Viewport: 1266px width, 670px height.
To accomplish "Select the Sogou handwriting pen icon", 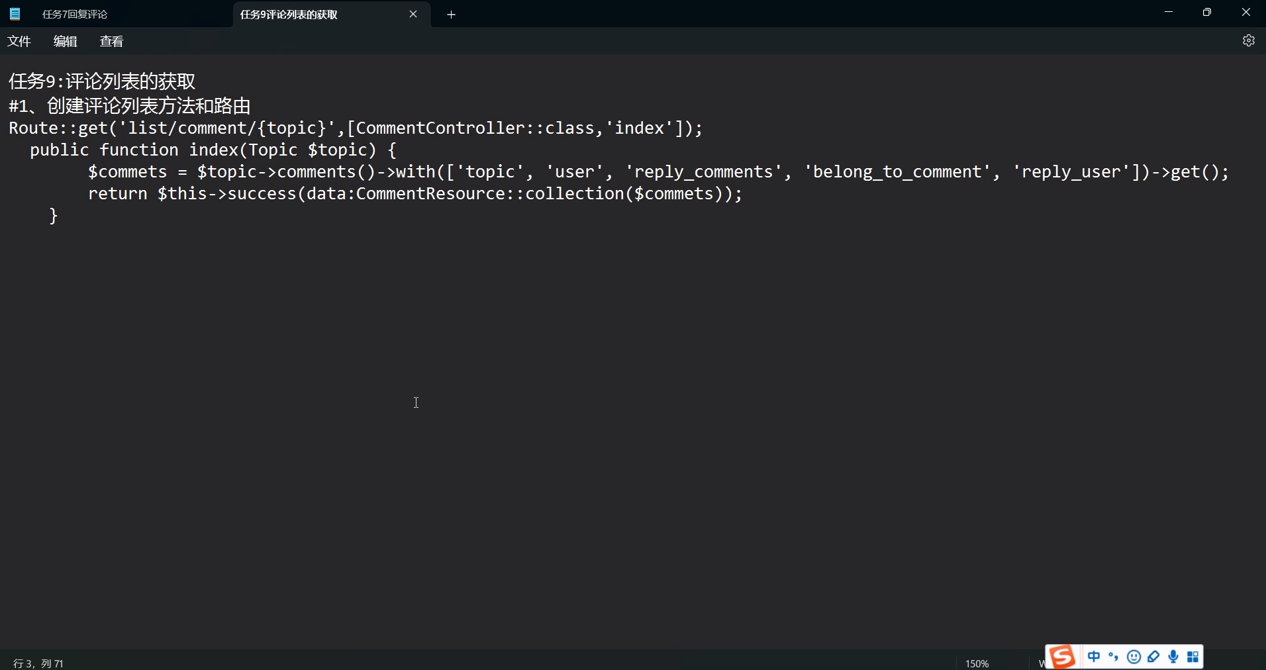I will [1155, 657].
